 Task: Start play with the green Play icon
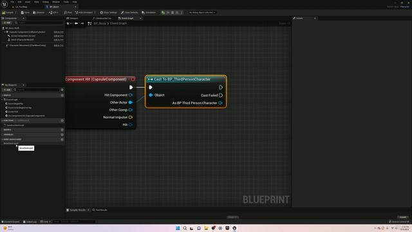pos(163,12)
